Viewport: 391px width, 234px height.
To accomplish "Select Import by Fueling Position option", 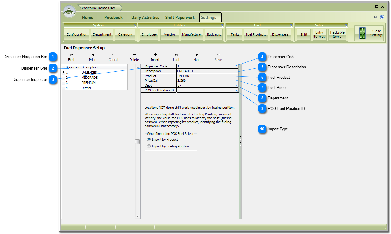I will pyautogui.click(x=149, y=147).
